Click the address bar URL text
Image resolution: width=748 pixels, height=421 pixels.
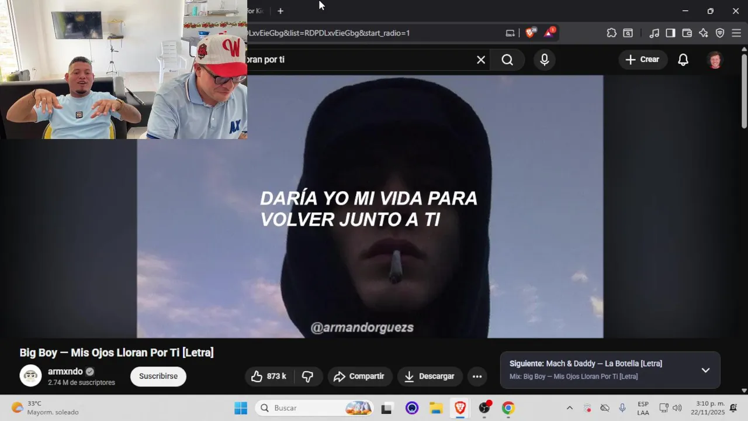tap(328, 33)
